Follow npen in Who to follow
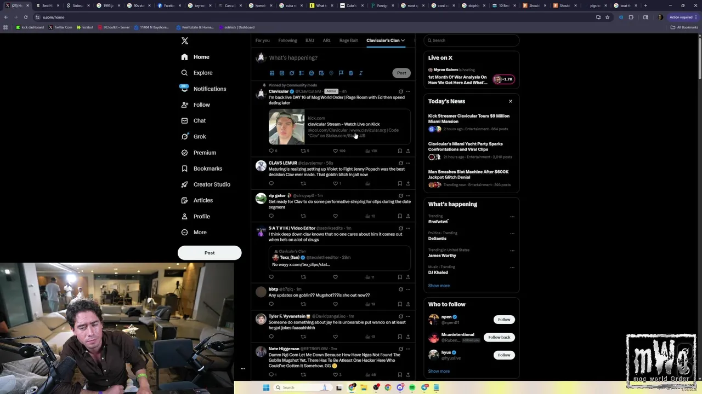702x394 pixels. tap(504, 320)
